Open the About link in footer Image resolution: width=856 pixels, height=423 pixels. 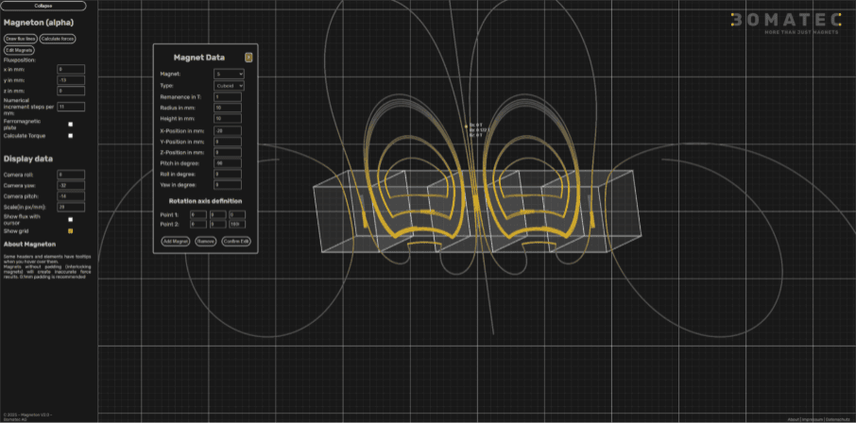pos(793,418)
